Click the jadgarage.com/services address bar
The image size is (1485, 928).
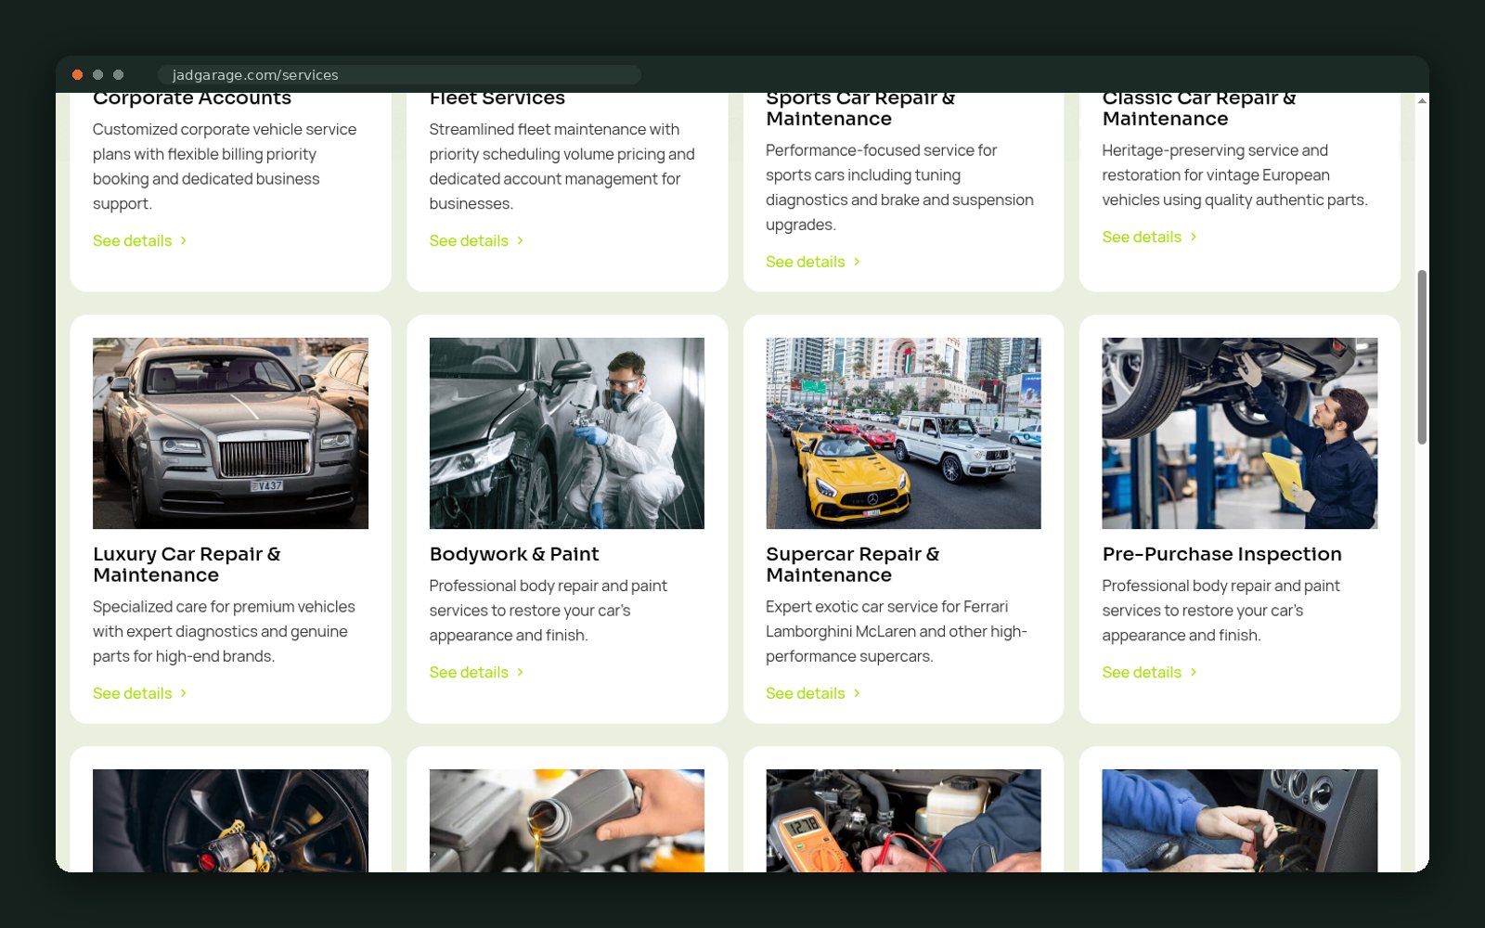pyautogui.click(x=399, y=75)
